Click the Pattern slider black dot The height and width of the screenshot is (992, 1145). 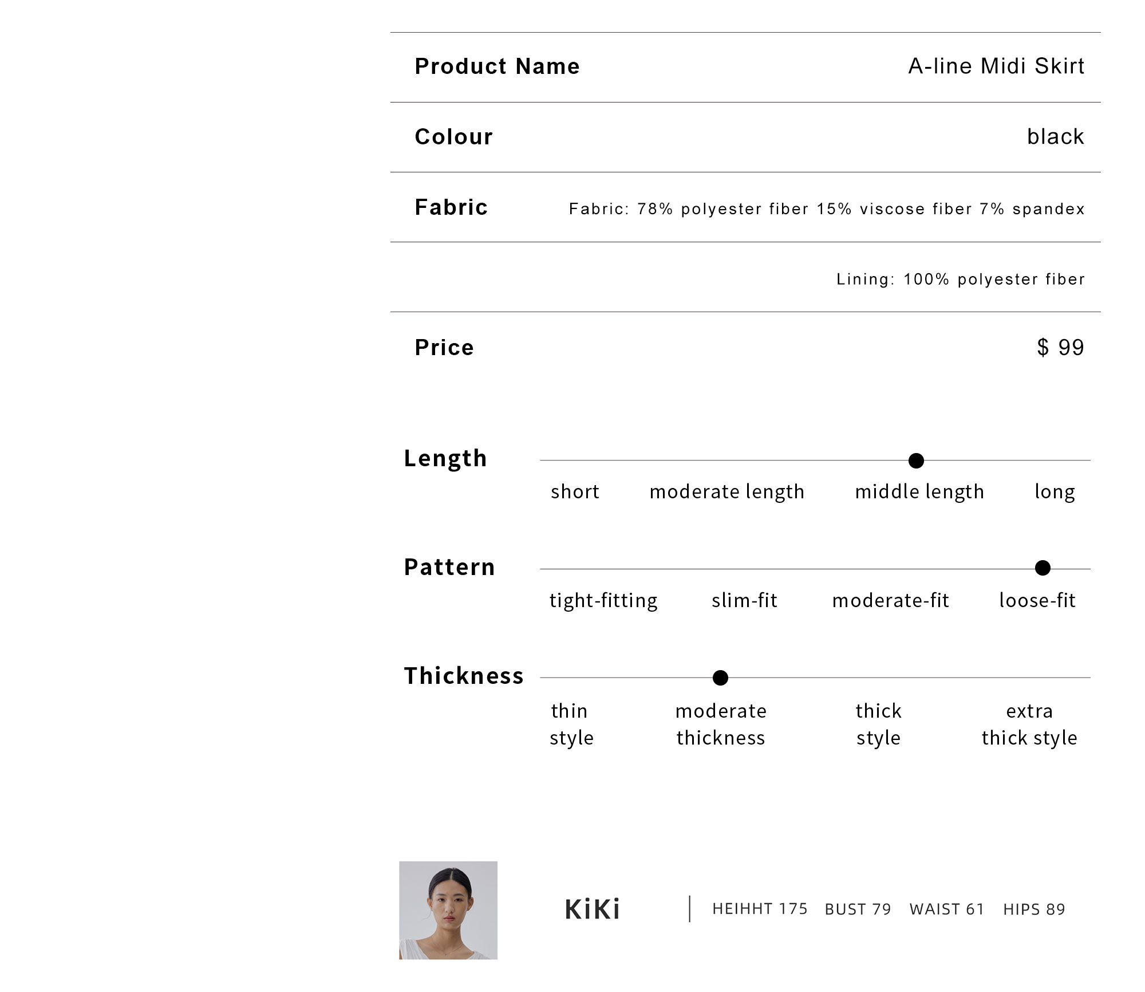[x=1043, y=568]
